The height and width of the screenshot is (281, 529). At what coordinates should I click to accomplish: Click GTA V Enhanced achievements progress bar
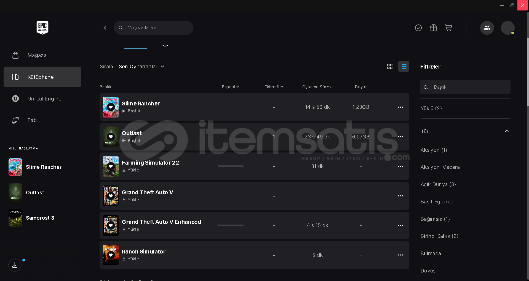pyautogui.click(x=231, y=225)
